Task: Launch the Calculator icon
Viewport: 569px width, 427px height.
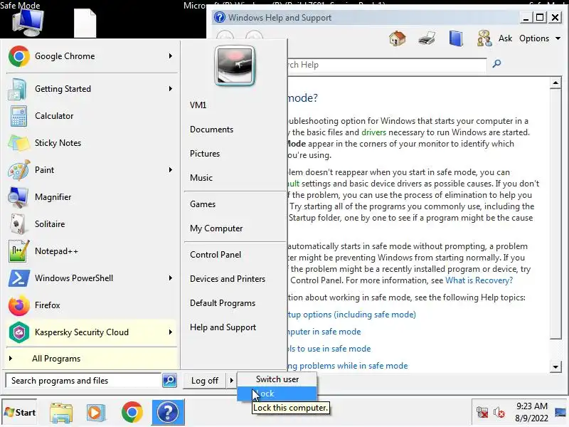Action: 18,116
